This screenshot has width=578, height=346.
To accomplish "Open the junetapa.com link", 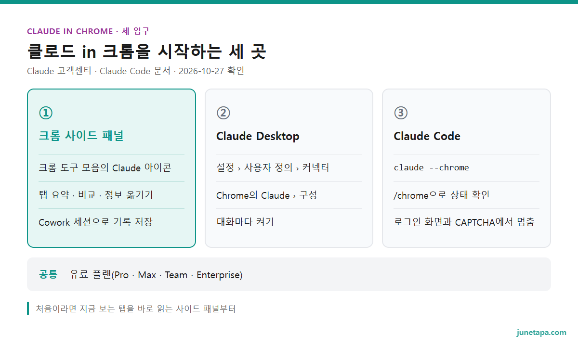I will click(x=541, y=333).
